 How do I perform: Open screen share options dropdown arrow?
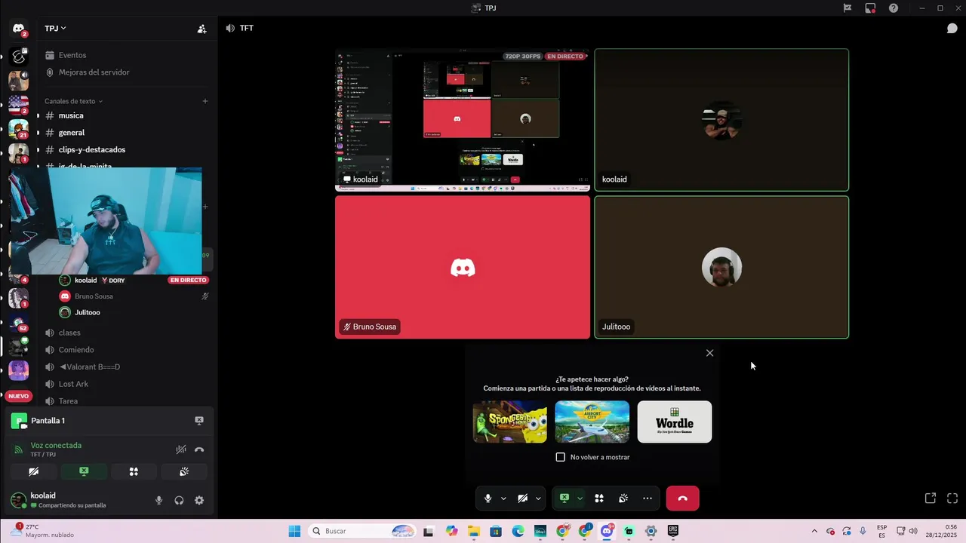click(x=580, y=499)
